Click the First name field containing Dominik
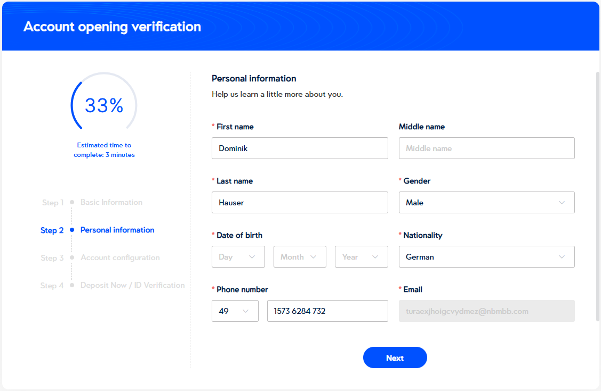 click(x=300, y=148)
